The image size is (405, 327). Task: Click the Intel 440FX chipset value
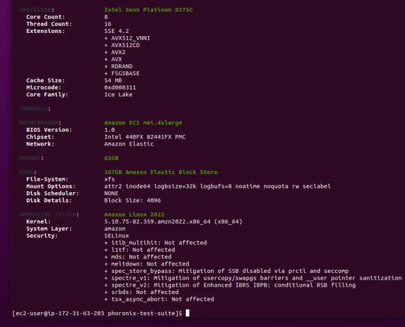pyautogui.click(x=145, y=137)
